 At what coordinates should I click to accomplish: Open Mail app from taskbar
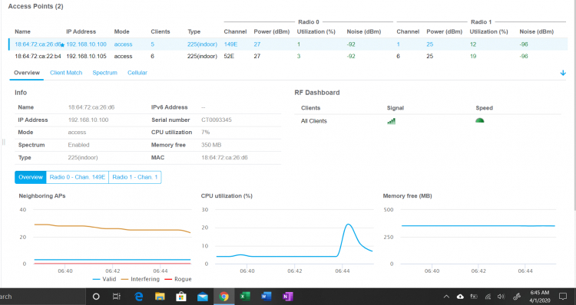[x=203, y=297]
